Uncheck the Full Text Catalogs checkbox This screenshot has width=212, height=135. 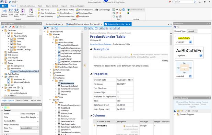tap(12, 50)
